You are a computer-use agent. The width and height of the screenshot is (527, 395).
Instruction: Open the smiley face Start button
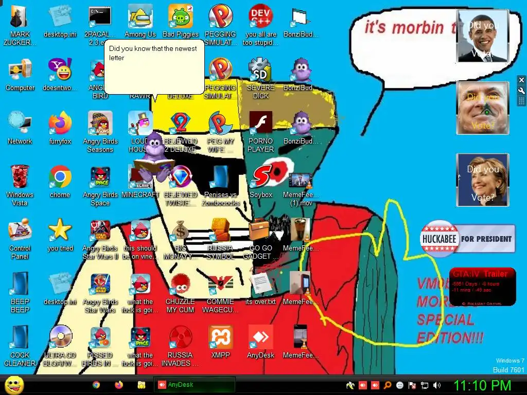14,385
